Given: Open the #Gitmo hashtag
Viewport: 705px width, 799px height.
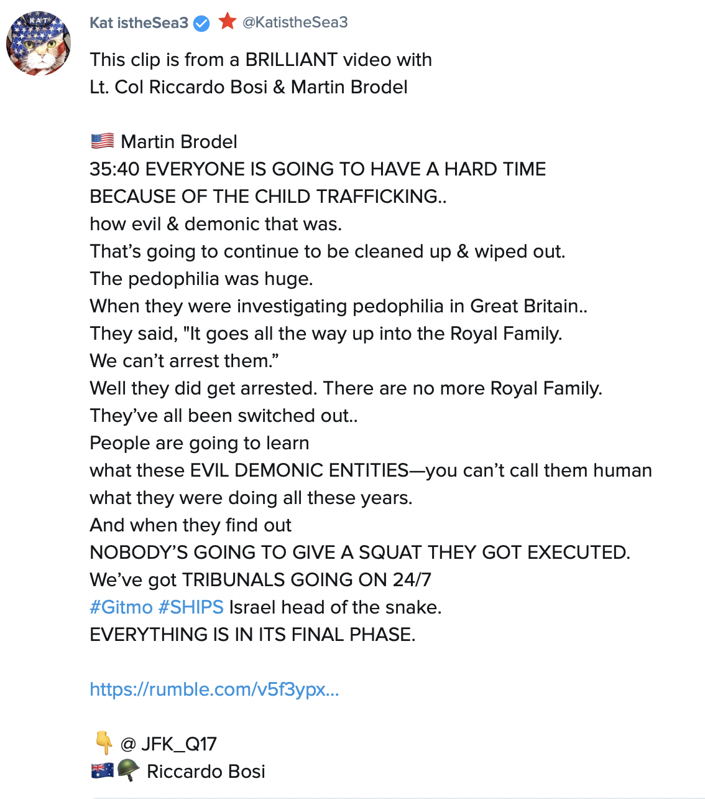Looking at the screenshot, I should pos(121,607).
